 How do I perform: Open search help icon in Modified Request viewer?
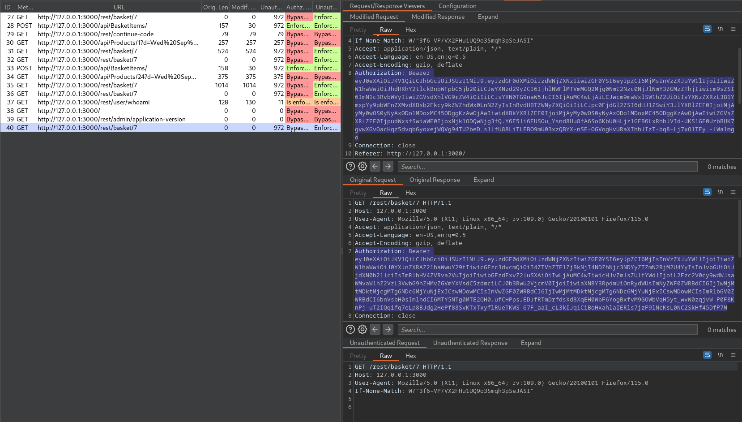tap(350, 167)
